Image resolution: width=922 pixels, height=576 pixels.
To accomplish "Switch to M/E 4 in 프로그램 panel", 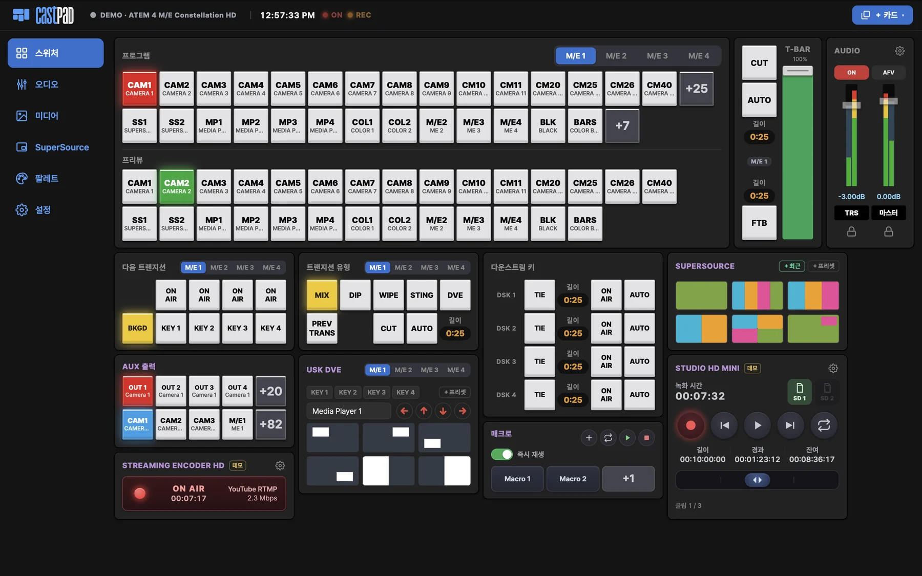I will point(699,56).
